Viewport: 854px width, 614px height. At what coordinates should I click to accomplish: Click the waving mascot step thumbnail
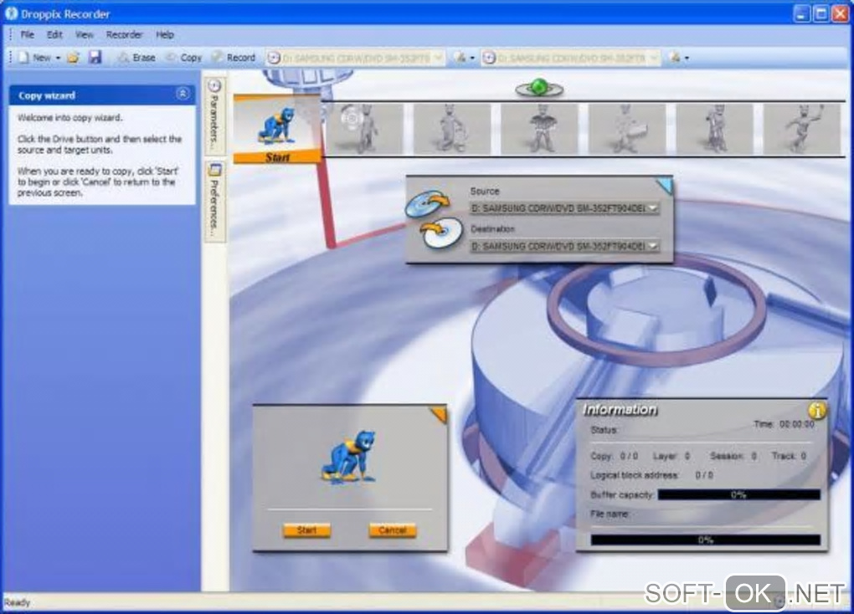802,129
